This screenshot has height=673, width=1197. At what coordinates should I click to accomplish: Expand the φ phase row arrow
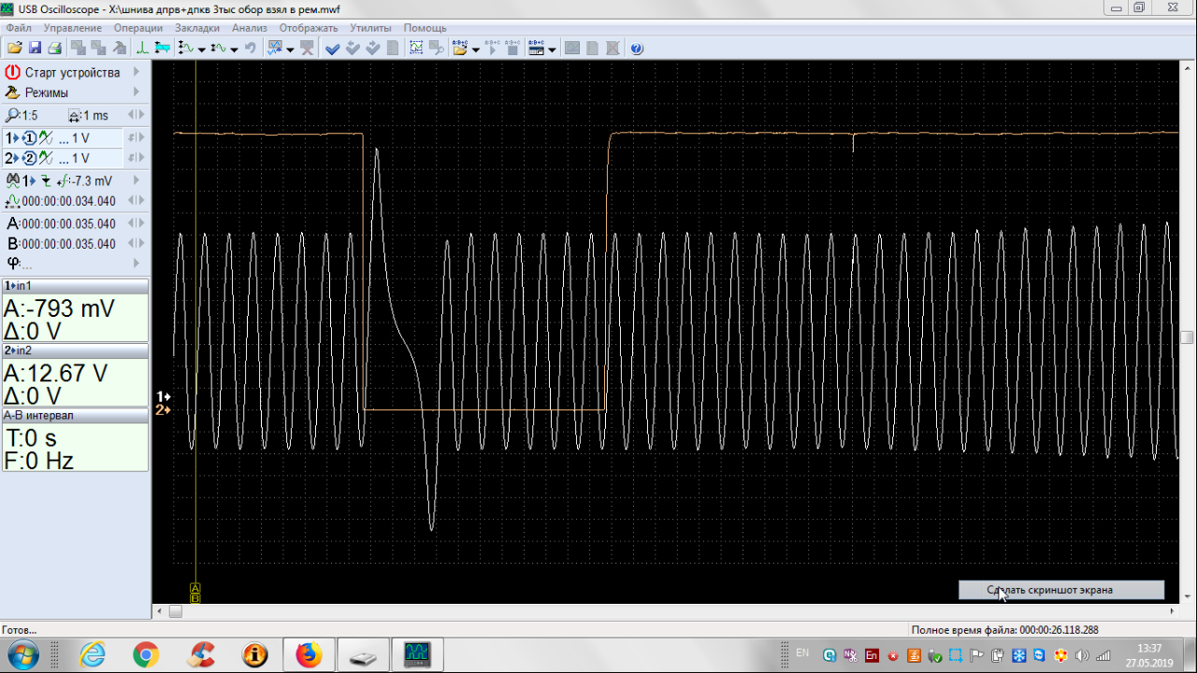pyautogui.click(x=137, y=264)
